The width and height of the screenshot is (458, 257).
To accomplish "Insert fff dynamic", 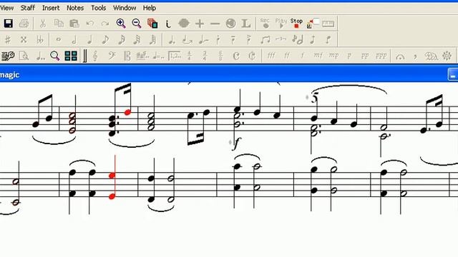I will pos(271,56).
